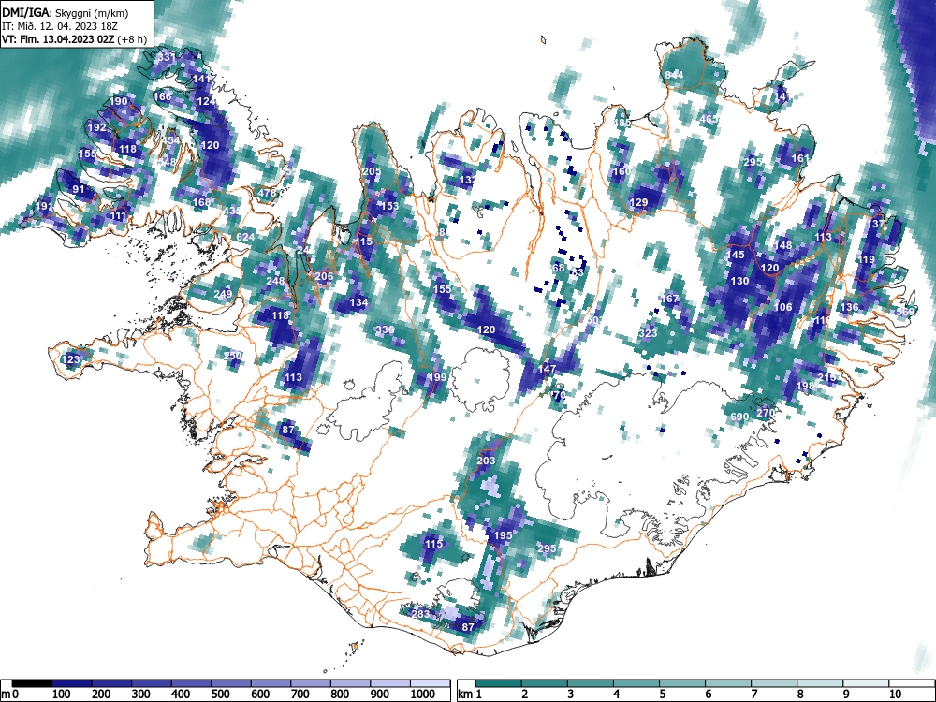936x702 pixels.
Task: Click the '6' label in the km legend
Action: pyautogui.click(x=708, y=694)
